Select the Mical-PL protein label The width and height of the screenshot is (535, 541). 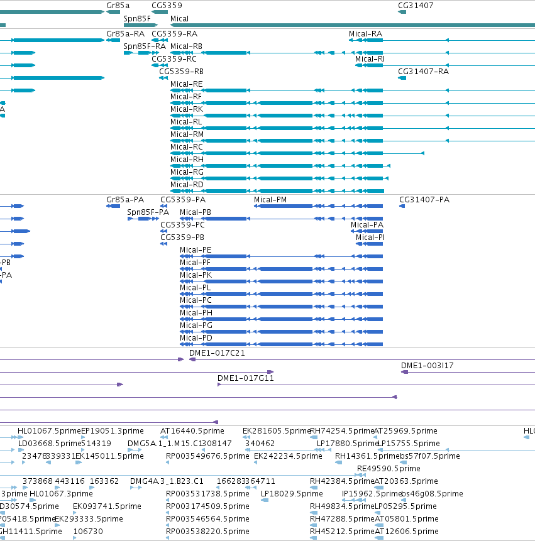[196, 288]
